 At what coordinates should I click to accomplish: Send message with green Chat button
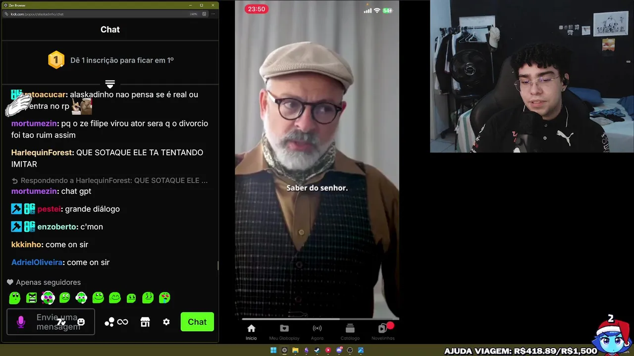[x=197, y=322]
